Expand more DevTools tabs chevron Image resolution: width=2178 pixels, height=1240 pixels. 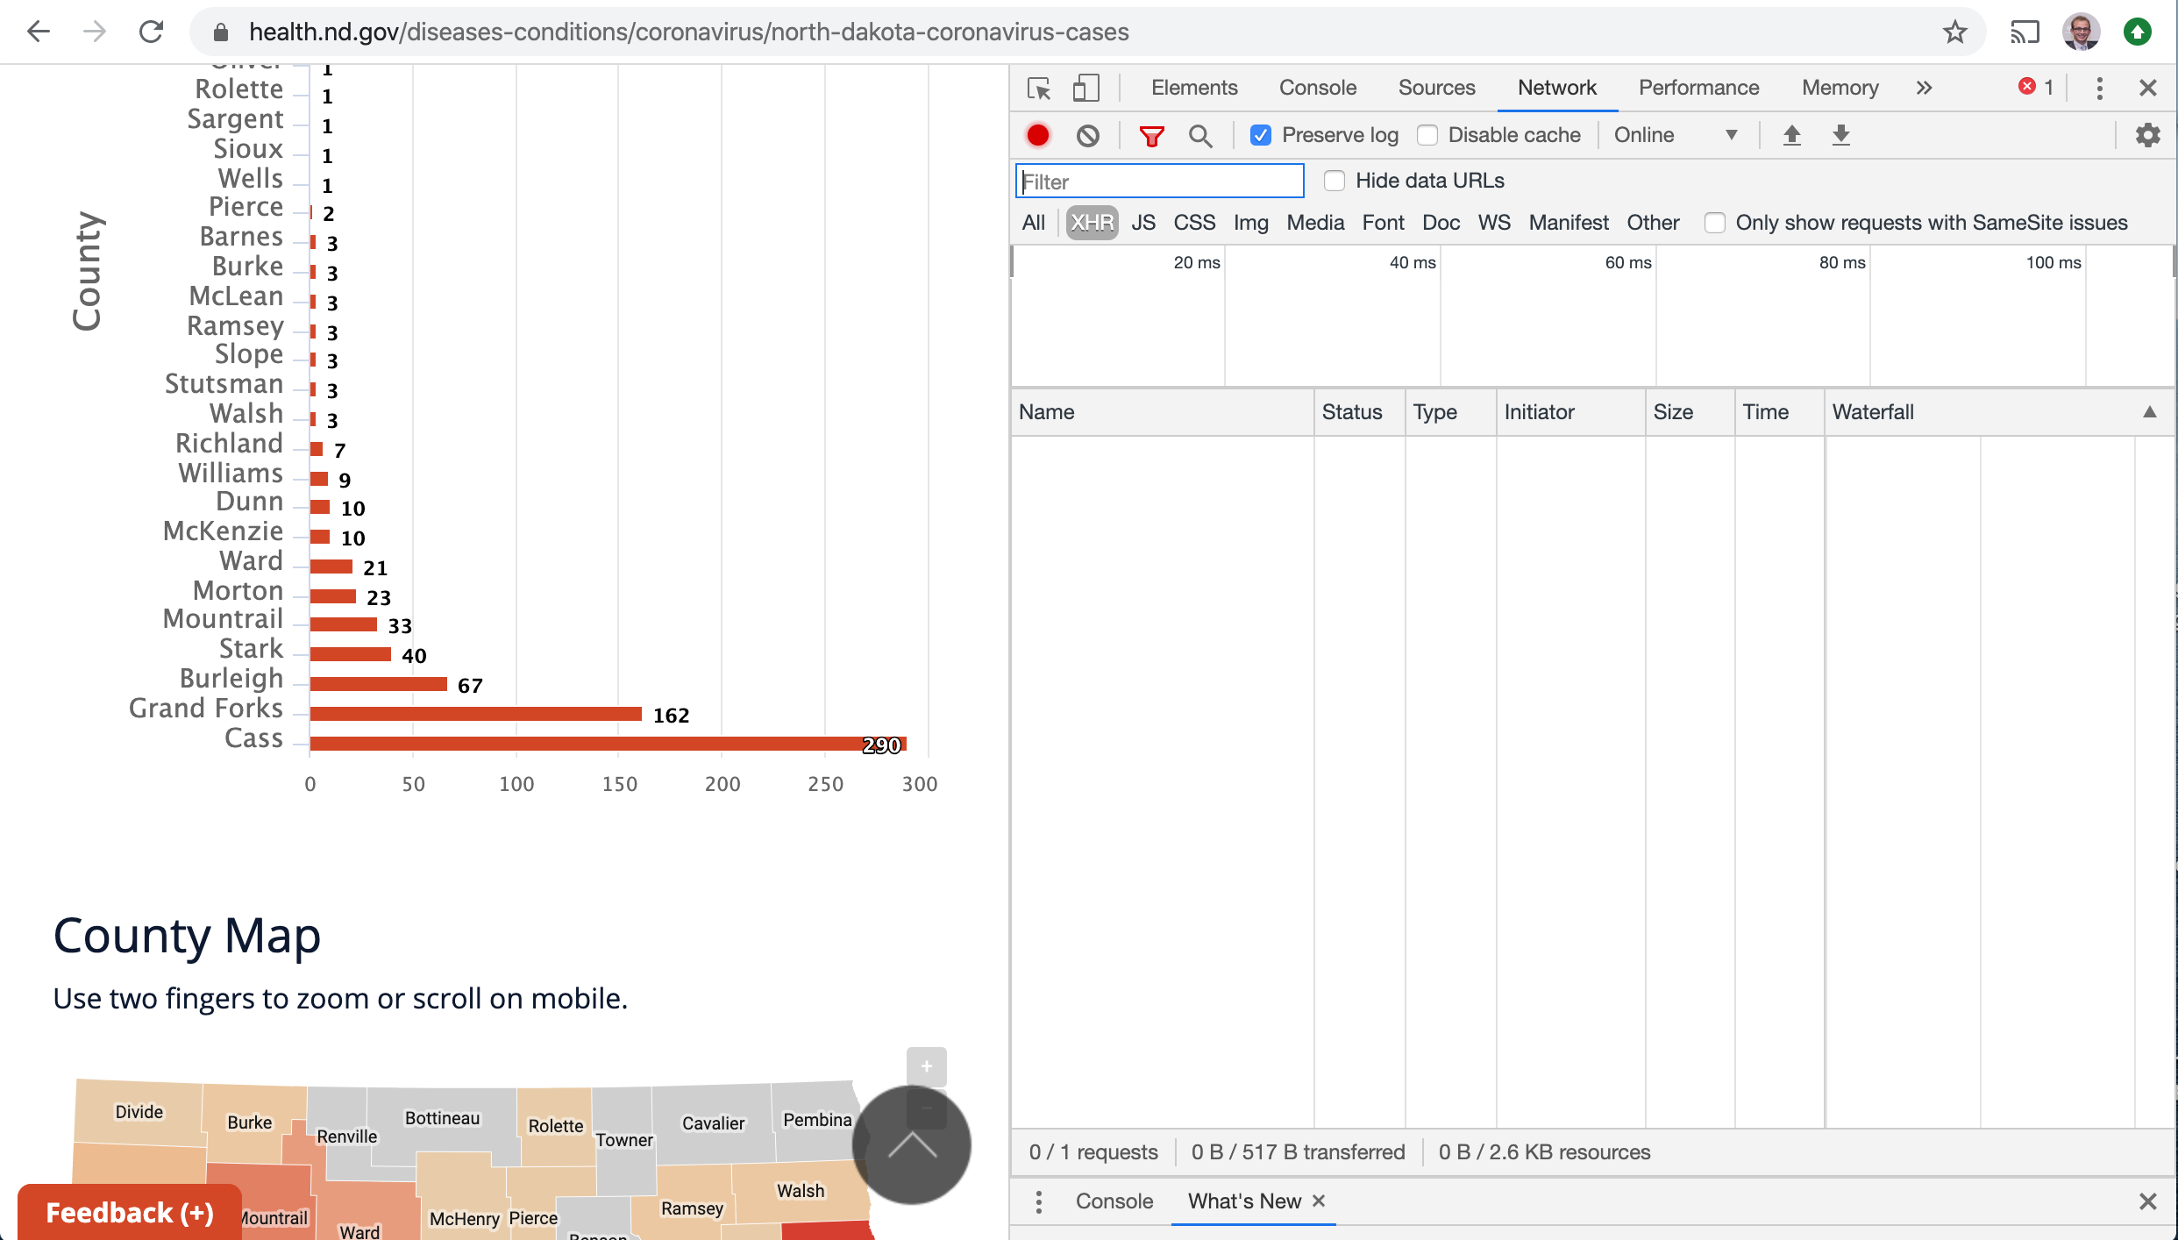1924,88
